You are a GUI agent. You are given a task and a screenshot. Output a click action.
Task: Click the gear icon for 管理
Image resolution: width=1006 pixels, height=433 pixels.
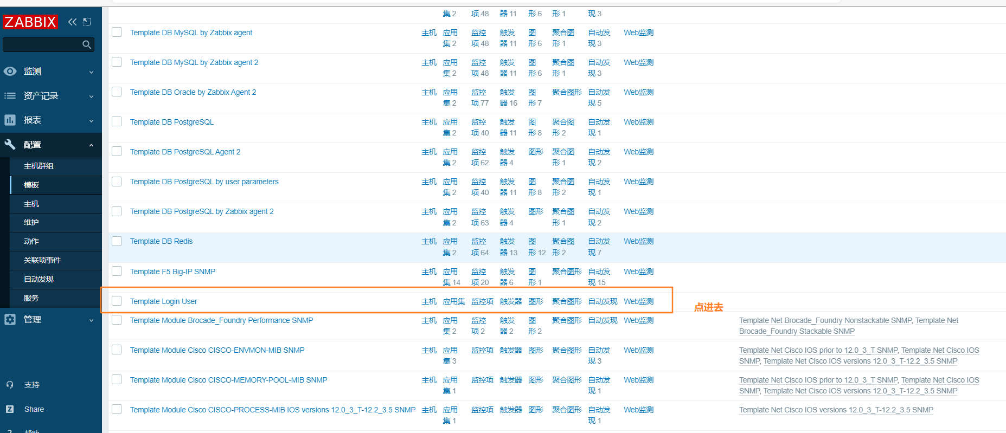tap(10, 319)
